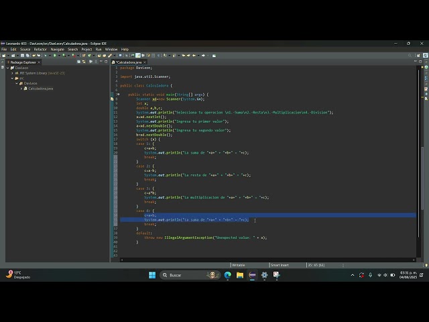The image size is (429, 322).
Task: Collapse the DavLeon project node
Action: pos(8,68)
